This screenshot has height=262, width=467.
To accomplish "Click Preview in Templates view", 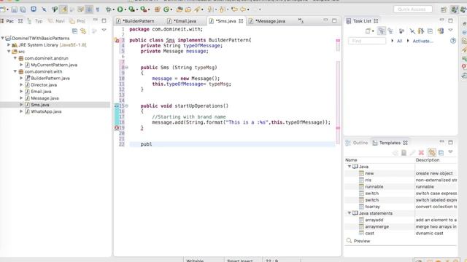I will (x=362, y=241).
